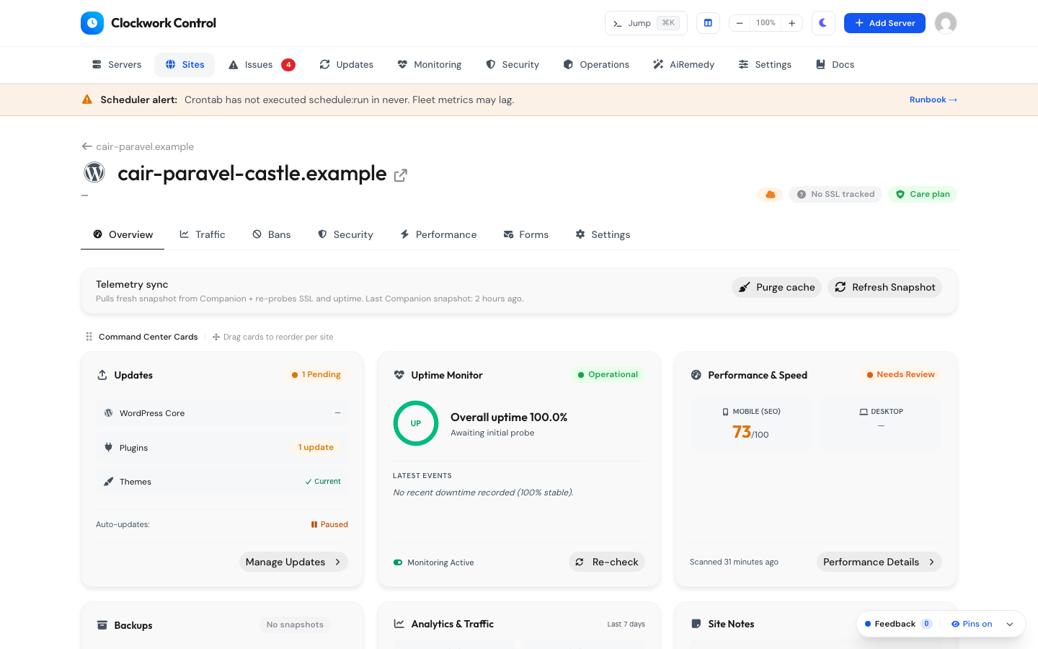1038x649 pixels.
Task: Click the circular UP uptime gauge
Action: pos(416,423)
